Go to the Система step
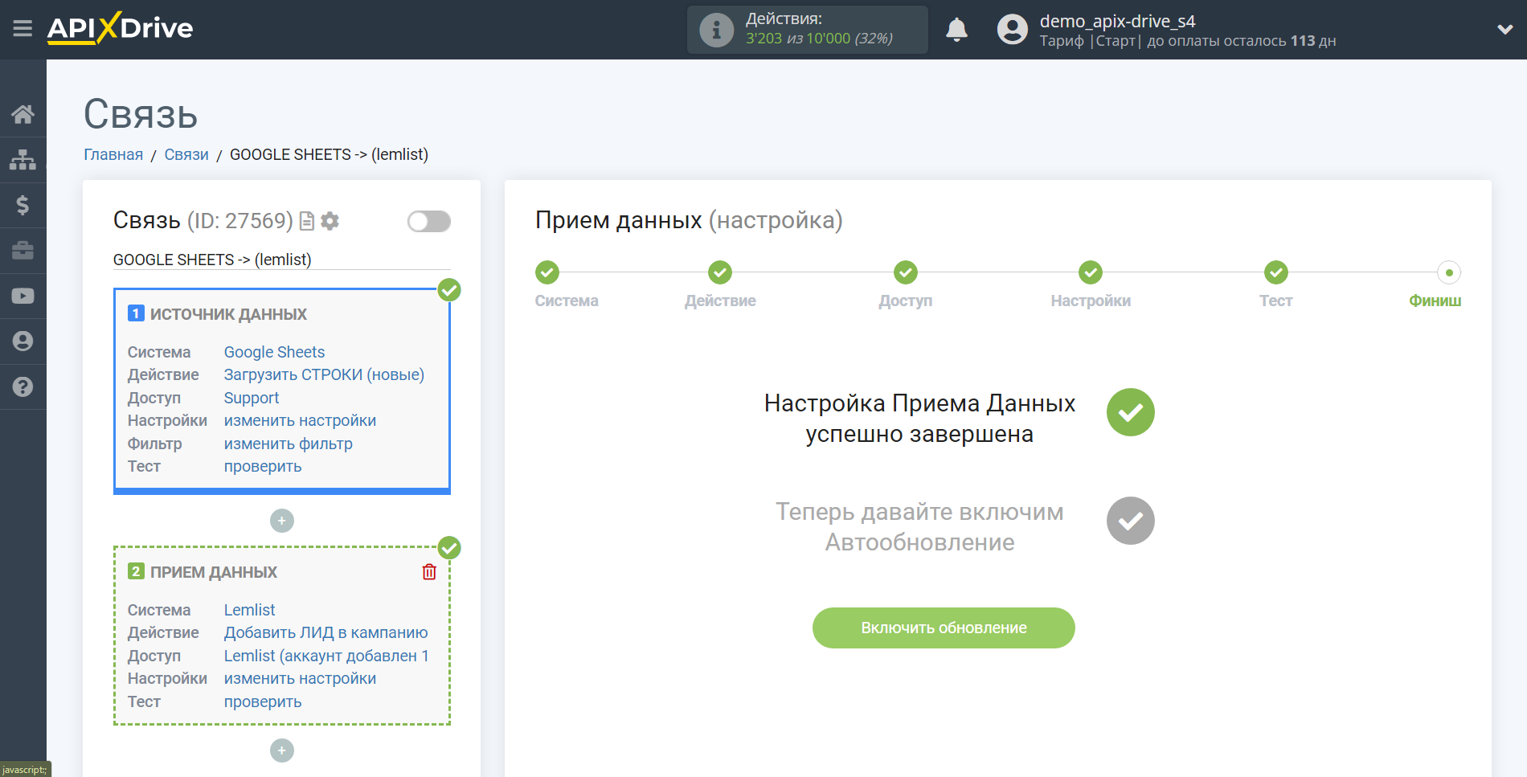The image size is (1527, 777). tap(547, 272)
